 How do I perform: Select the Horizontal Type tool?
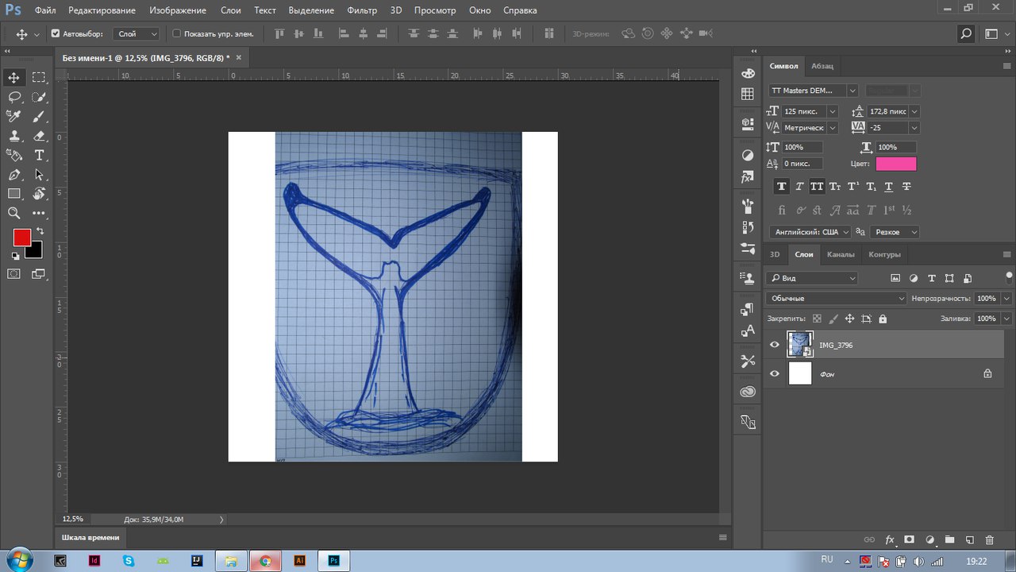[39, 155]
